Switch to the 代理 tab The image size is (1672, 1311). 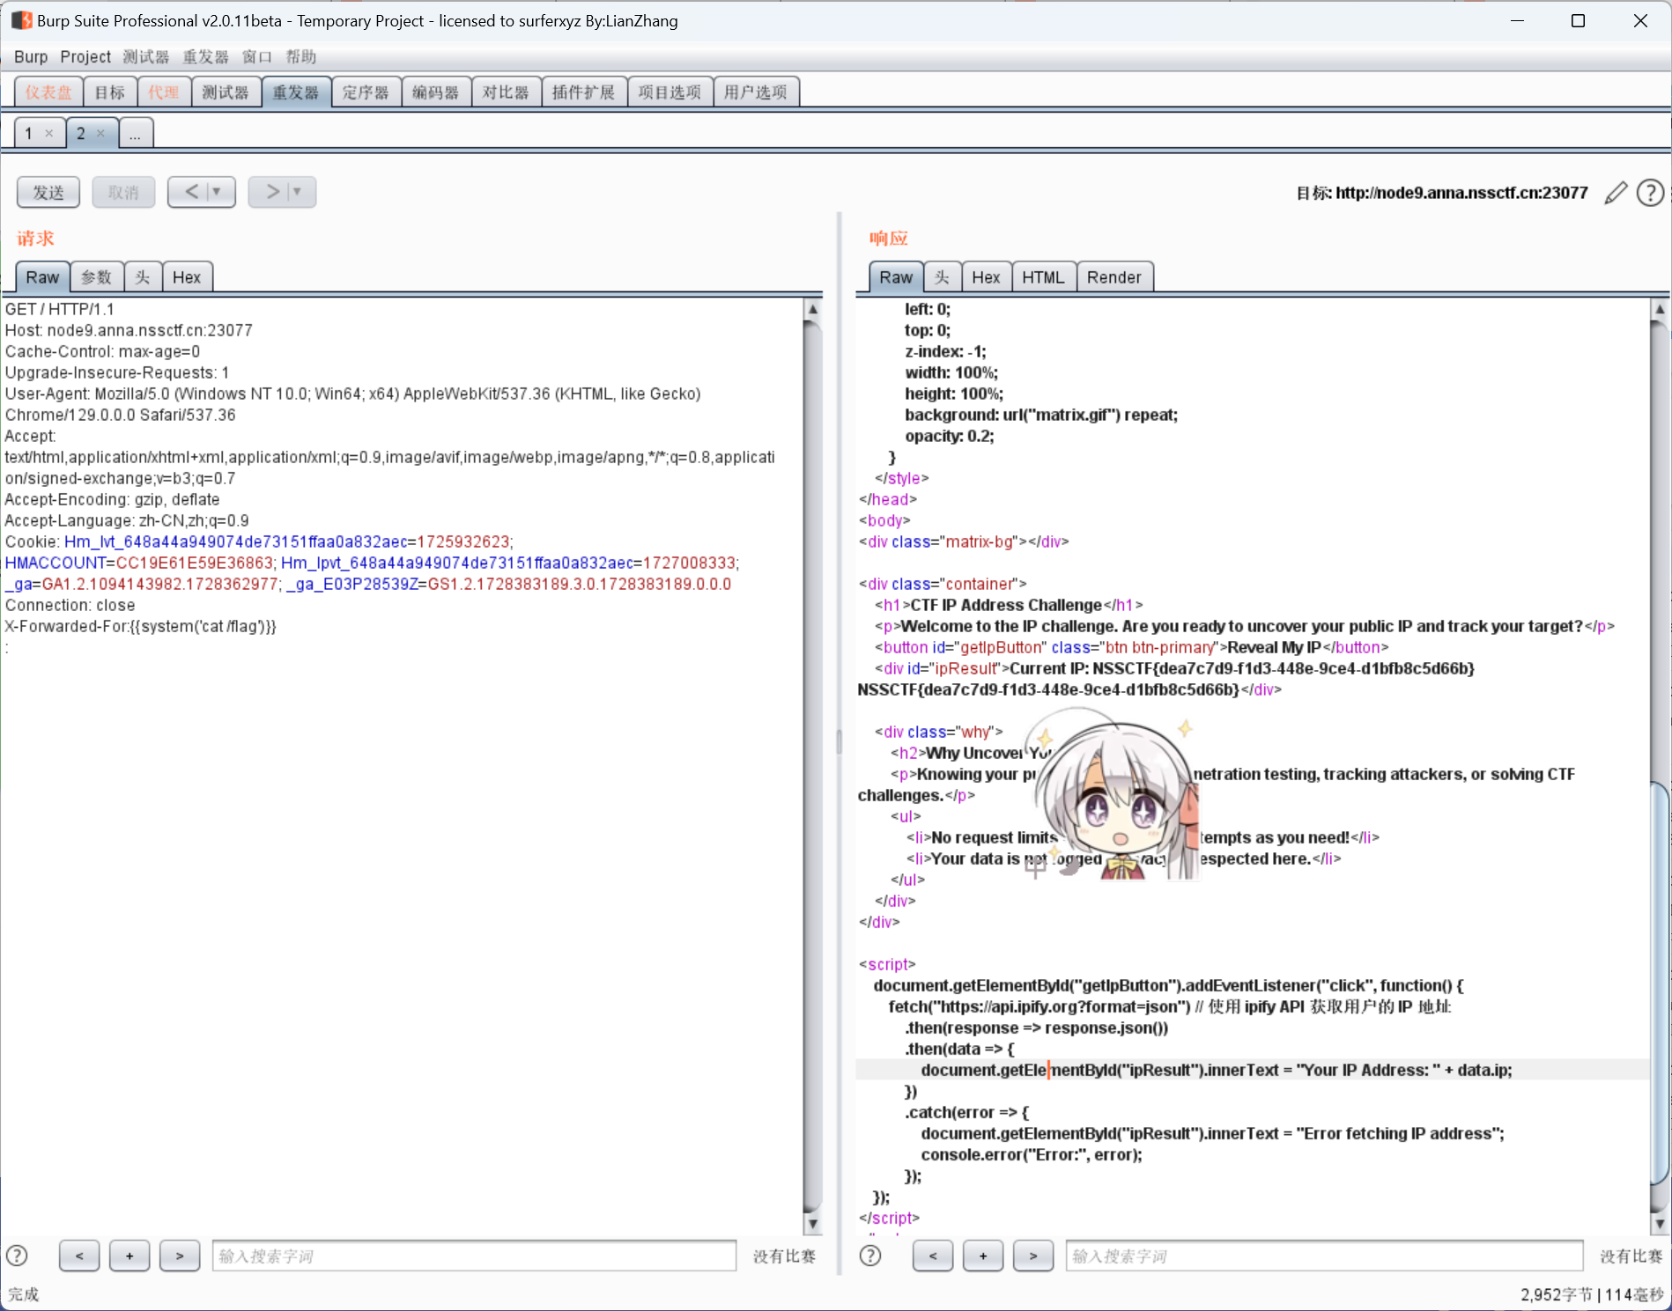click(164, 92)
